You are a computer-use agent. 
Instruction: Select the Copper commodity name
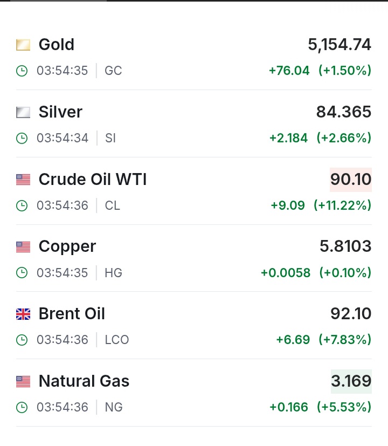[x=67, y=246]
